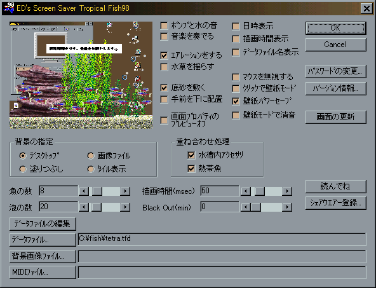
Task: Select 画像ファイル background radio button
Action: tap(91, 156)
